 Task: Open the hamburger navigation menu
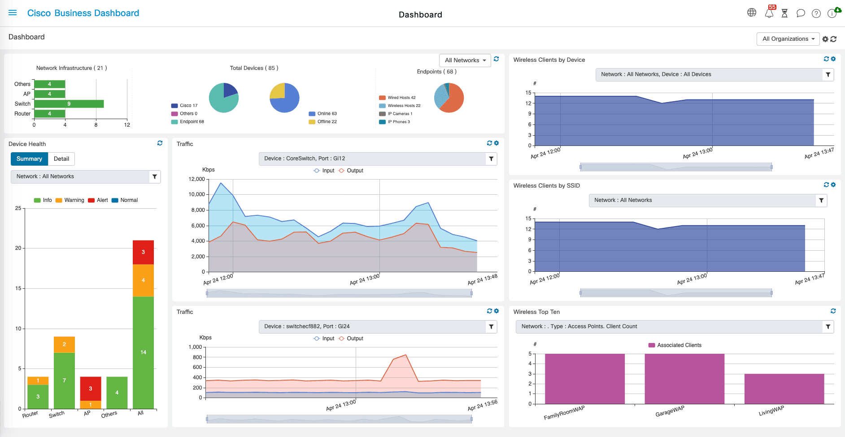[13, 13]
